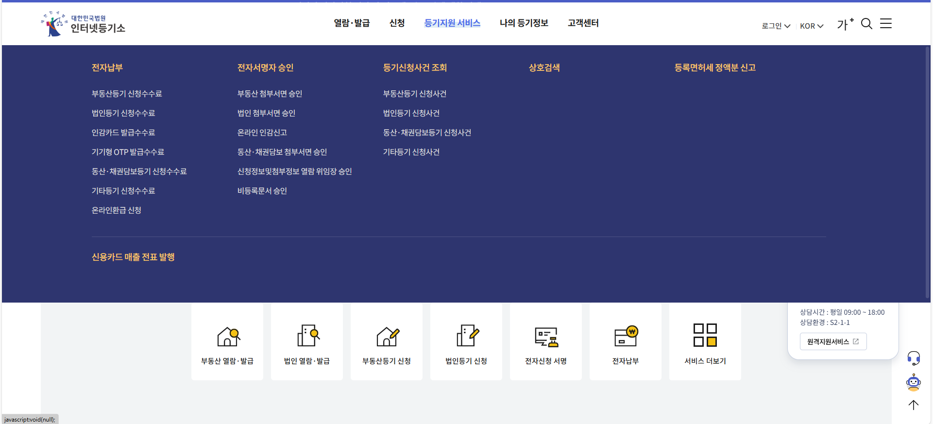The height and width of the screenshot is (424, 933).
Task: Click the 인터넷등기소 court logo
Action: click(83, 24)
